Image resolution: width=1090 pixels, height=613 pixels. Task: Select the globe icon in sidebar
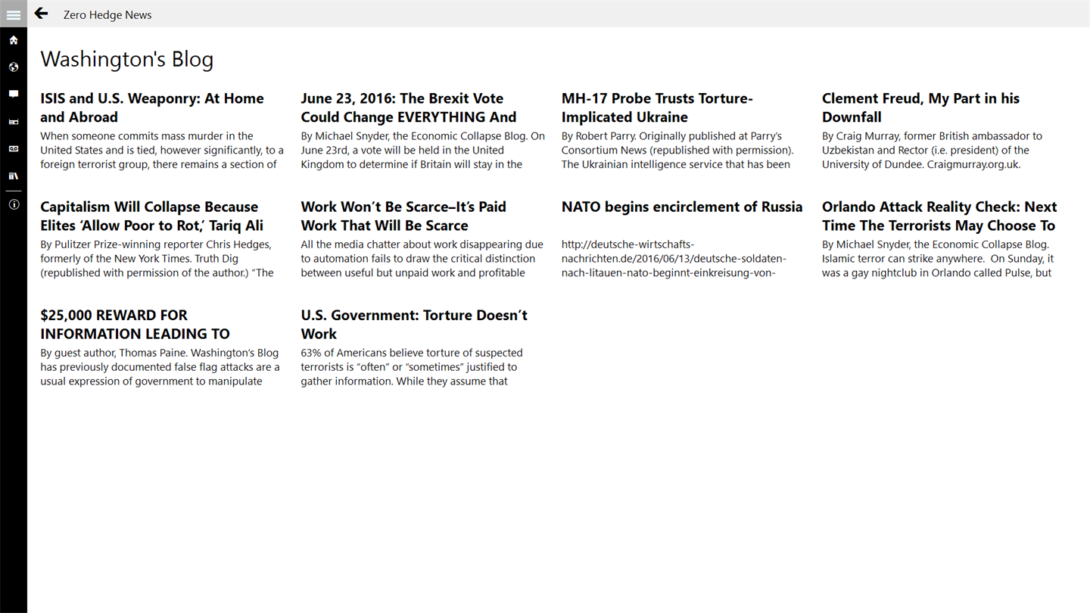[x=14, y=67]
